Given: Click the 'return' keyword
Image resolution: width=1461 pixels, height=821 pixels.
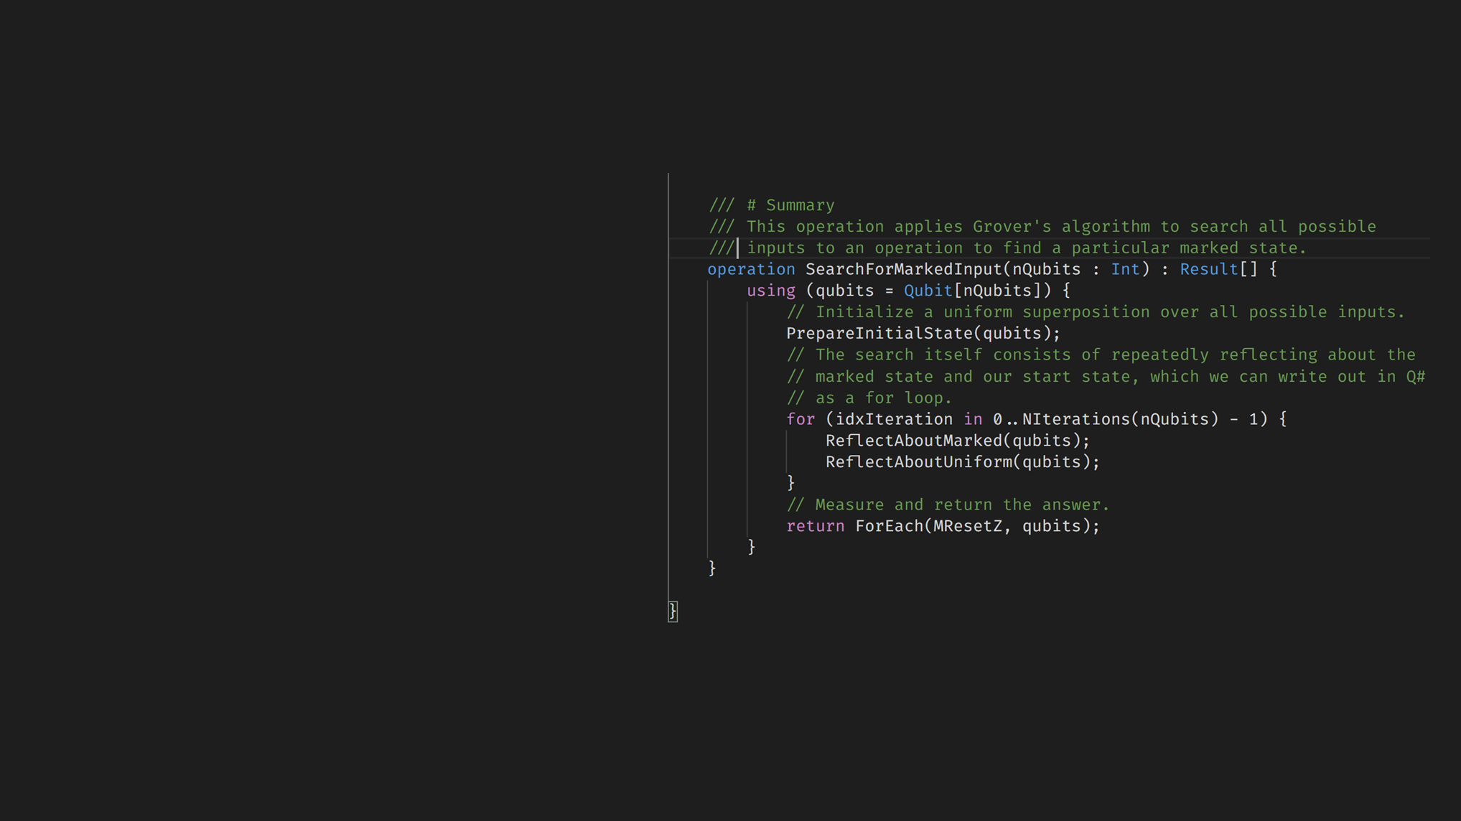Looking at the screenshot, I should [816, 526].
